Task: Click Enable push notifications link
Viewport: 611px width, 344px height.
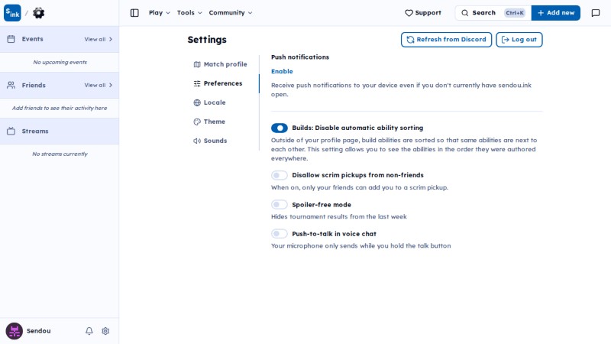Action: tap(282, 71)
